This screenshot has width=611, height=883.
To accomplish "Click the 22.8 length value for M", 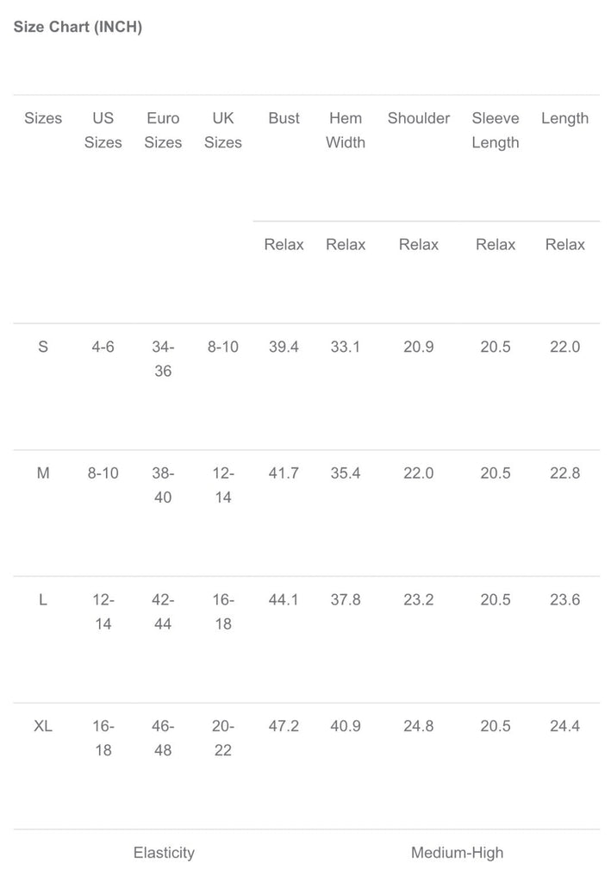I will (565, 473).
